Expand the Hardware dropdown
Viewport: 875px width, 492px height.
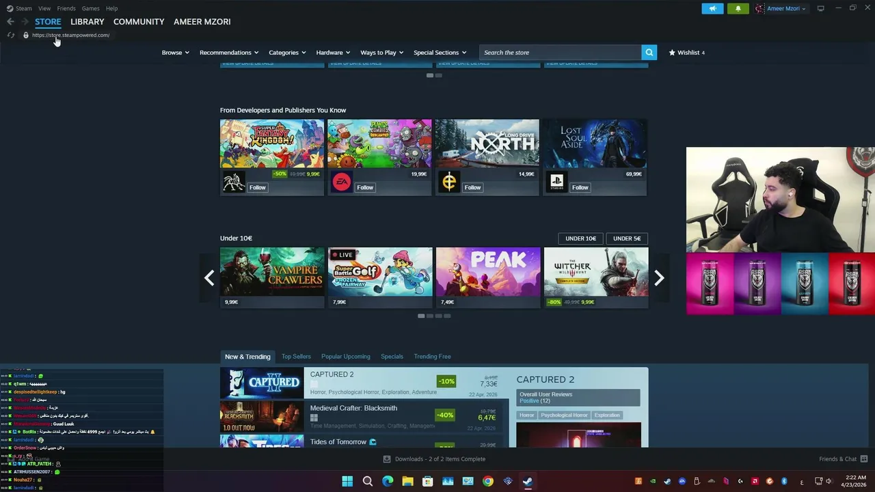(333, 53)
